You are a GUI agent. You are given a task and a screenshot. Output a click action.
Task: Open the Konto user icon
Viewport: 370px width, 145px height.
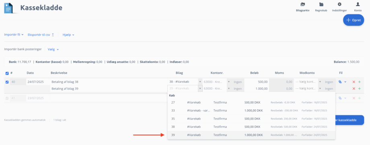358,4
